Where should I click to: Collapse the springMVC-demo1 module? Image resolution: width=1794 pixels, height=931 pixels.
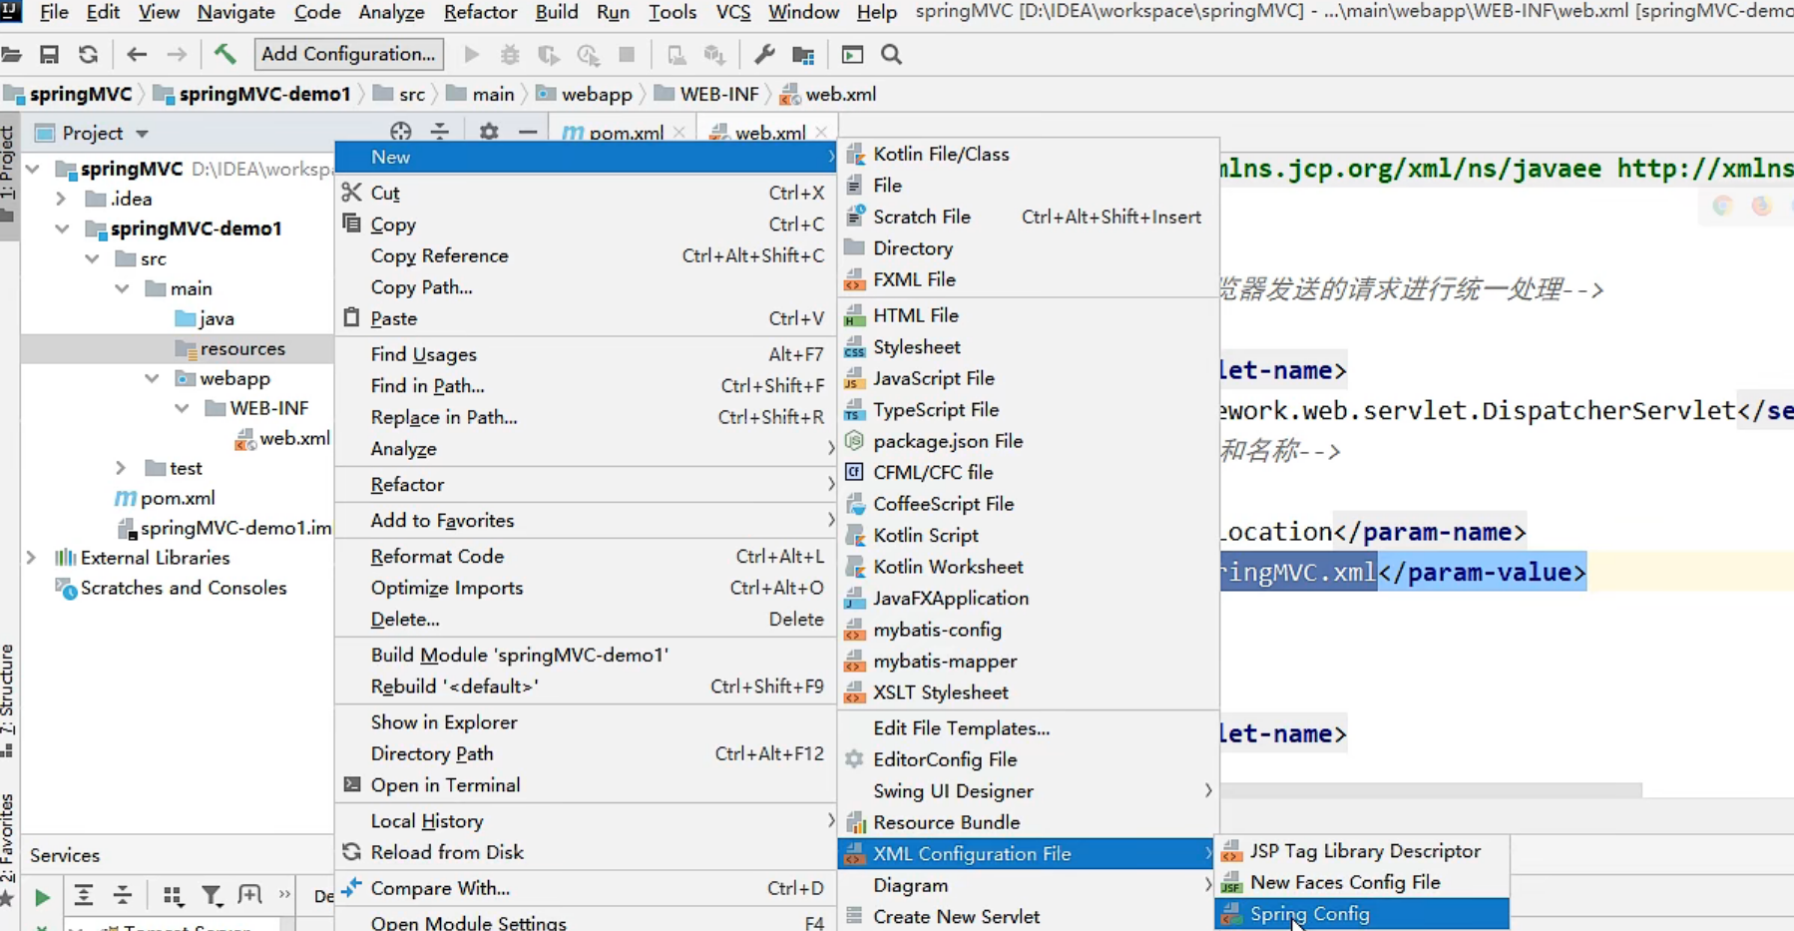click(x=62, y=229)
